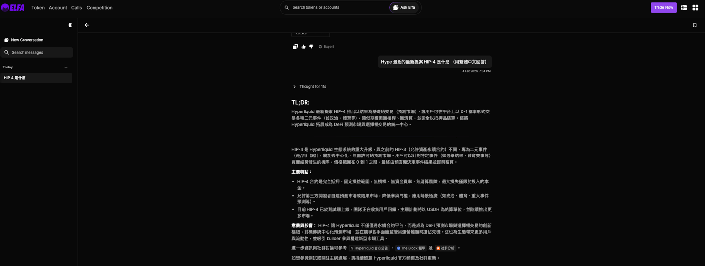
Task: Open the four-square grid apps icon
Action: [x=695, y=8]
